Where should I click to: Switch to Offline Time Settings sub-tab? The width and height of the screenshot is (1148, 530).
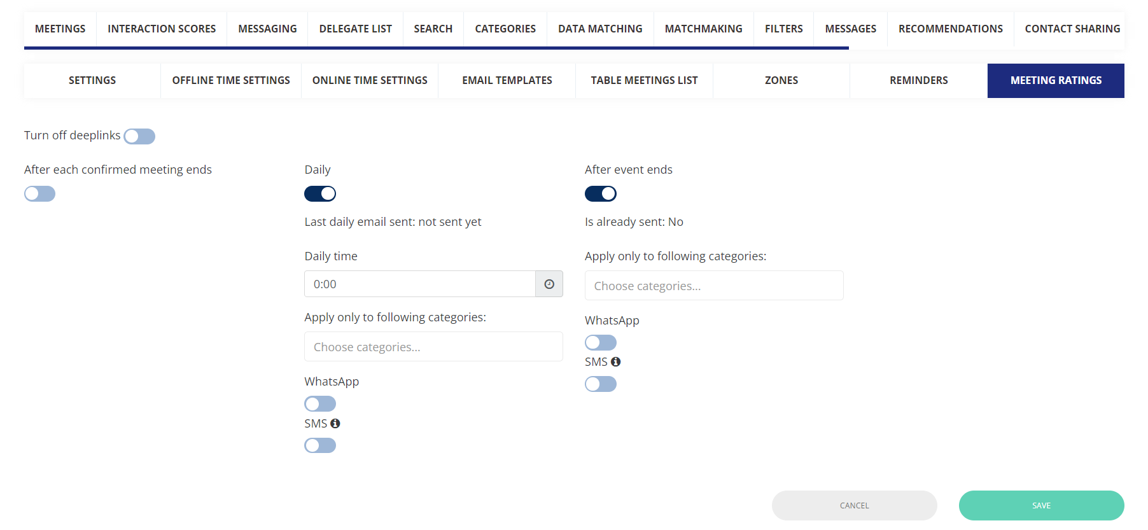pos(231,80)
